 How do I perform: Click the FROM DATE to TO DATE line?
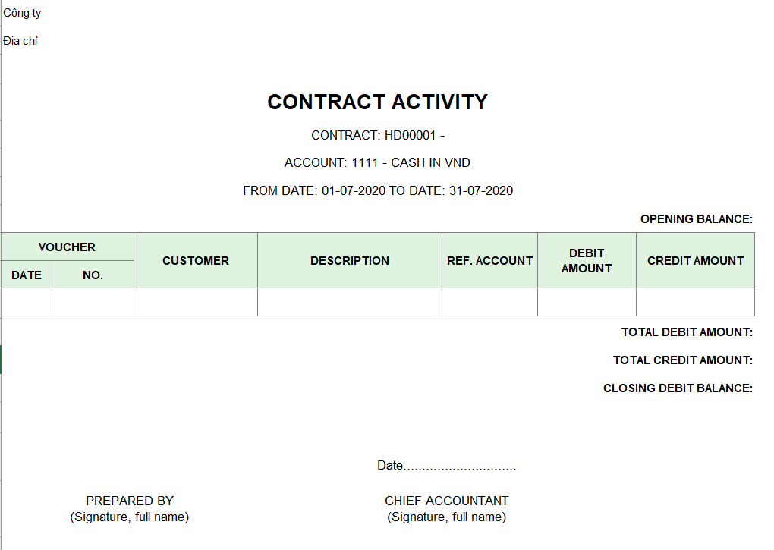coord(378,191)
